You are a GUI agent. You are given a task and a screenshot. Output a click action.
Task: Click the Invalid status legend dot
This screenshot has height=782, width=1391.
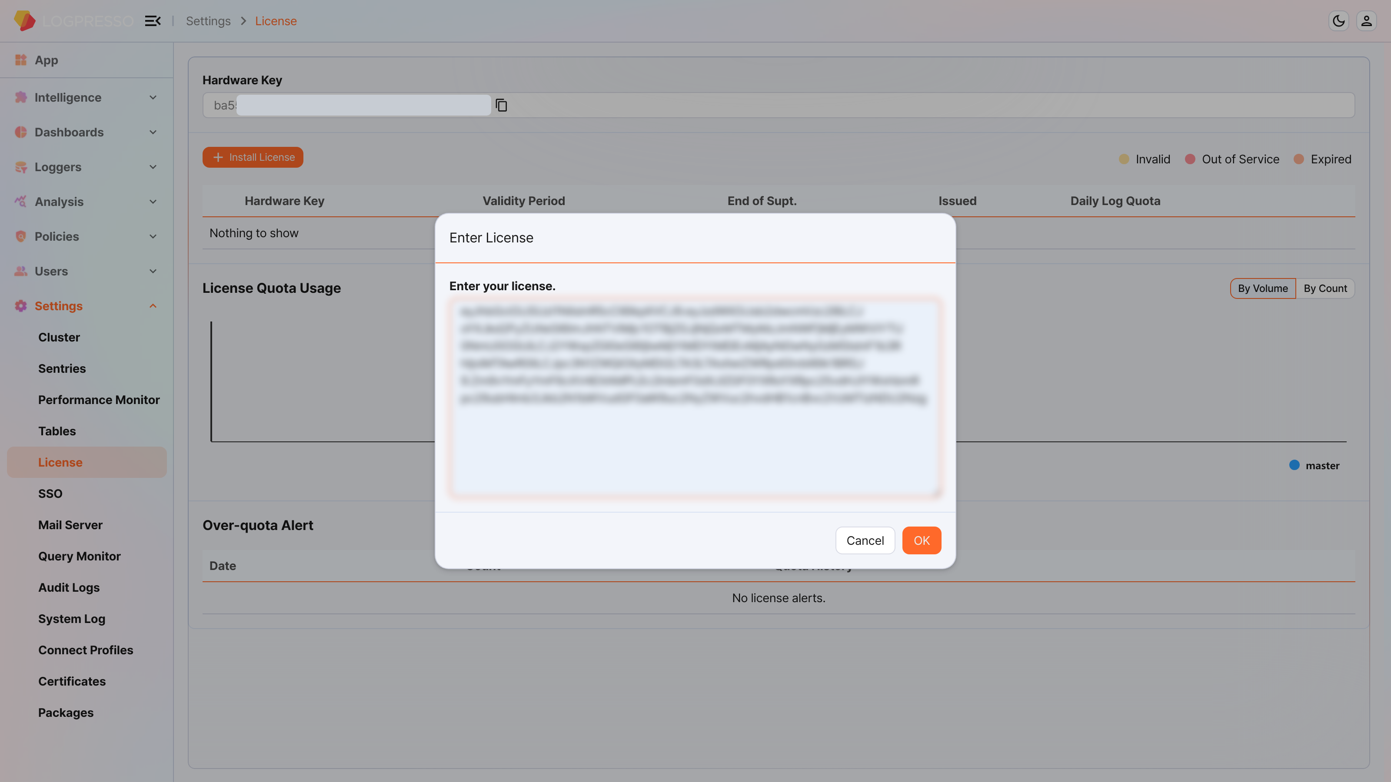click(1124, 159)
